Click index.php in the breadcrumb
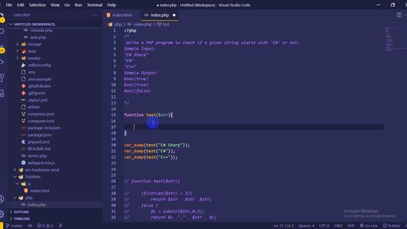 [x=142, y=24]
